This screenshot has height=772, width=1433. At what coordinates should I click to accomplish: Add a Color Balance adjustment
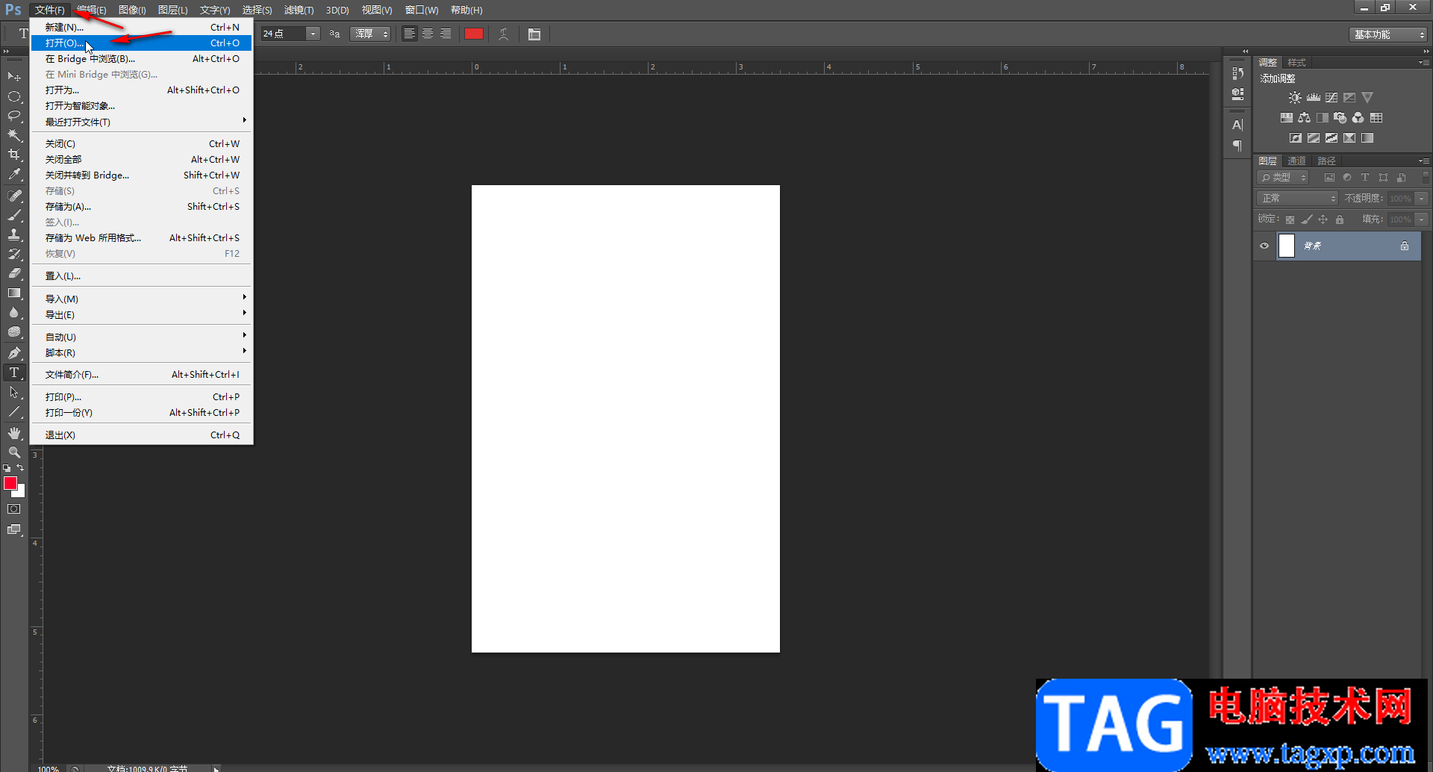(x=1305, y=118)
